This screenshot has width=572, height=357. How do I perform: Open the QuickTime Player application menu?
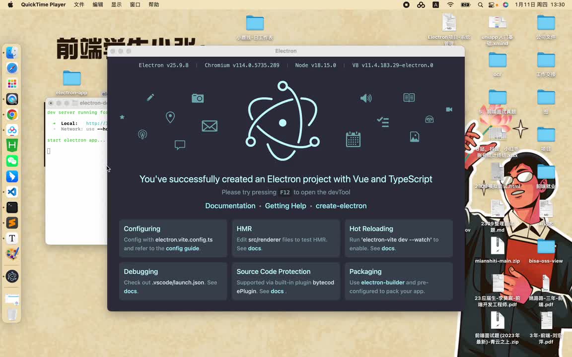(x=43, y=5)
